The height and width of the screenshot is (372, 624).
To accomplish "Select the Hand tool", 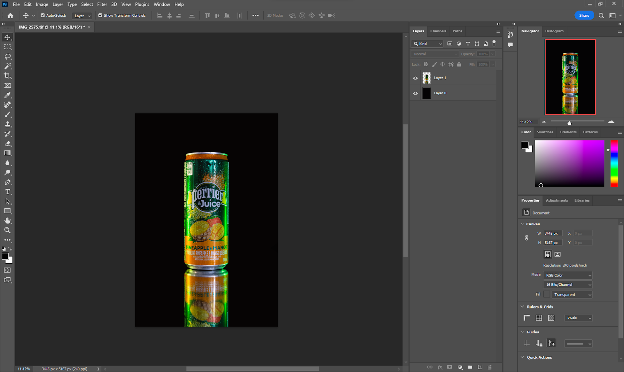I will [7, 221].
